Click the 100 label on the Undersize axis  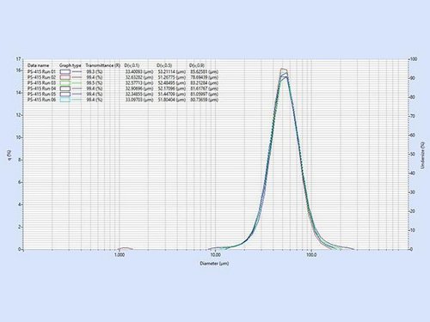(414, 59)
